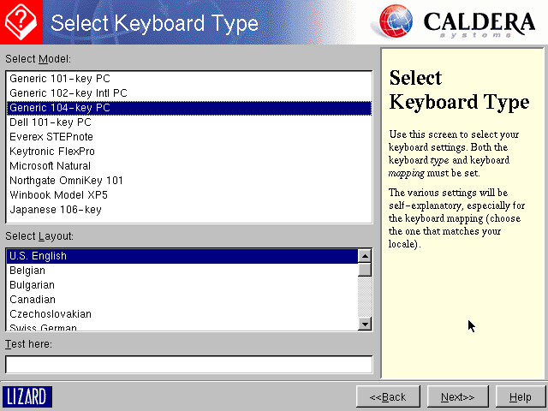The height and width of the screenshot is (411, 548).
Task: Choose Dell 101-key PC keyboard
Action: 51,122
